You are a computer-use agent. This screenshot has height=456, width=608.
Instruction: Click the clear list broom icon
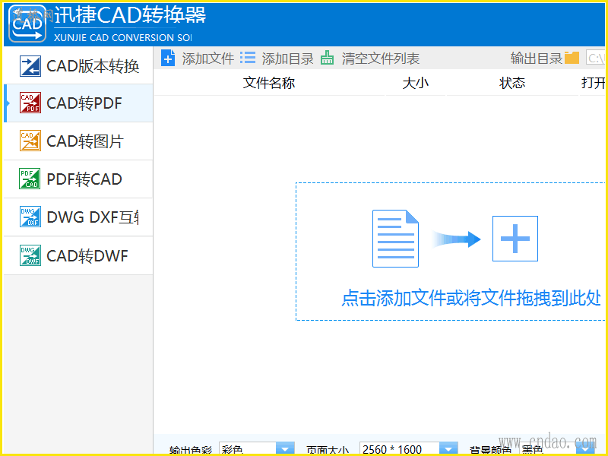328,58
